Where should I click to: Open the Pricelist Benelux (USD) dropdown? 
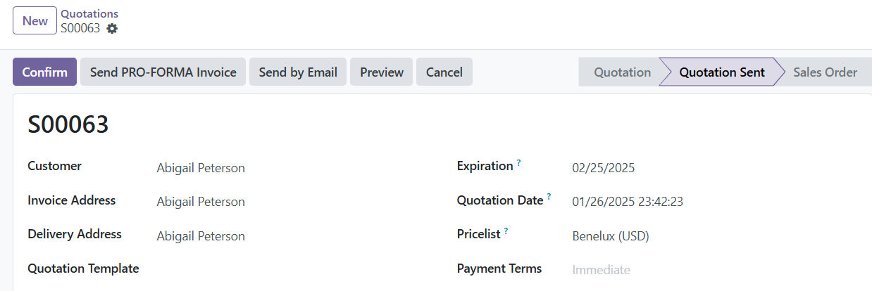pyautogui.click(x=718, y=236)
